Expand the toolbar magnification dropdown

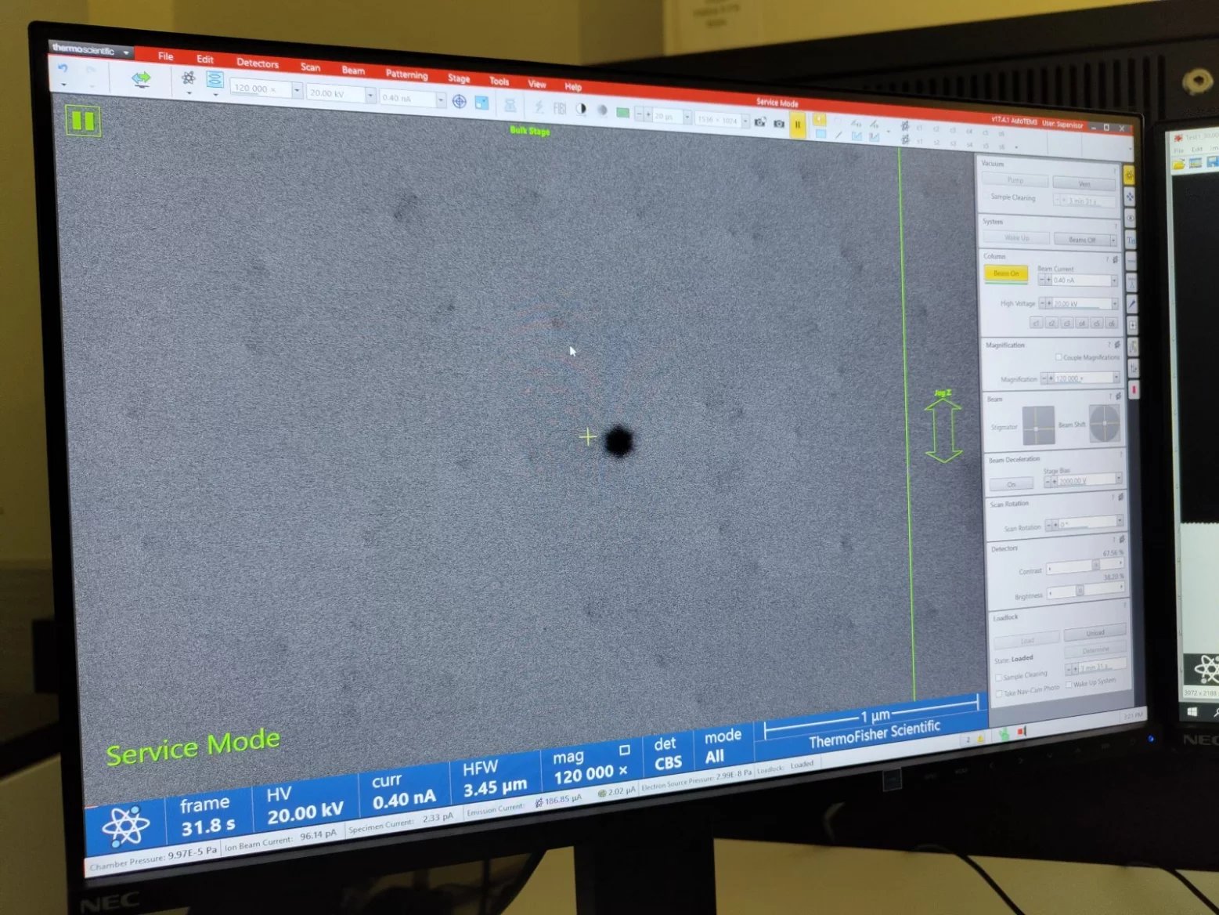(297, 91)
